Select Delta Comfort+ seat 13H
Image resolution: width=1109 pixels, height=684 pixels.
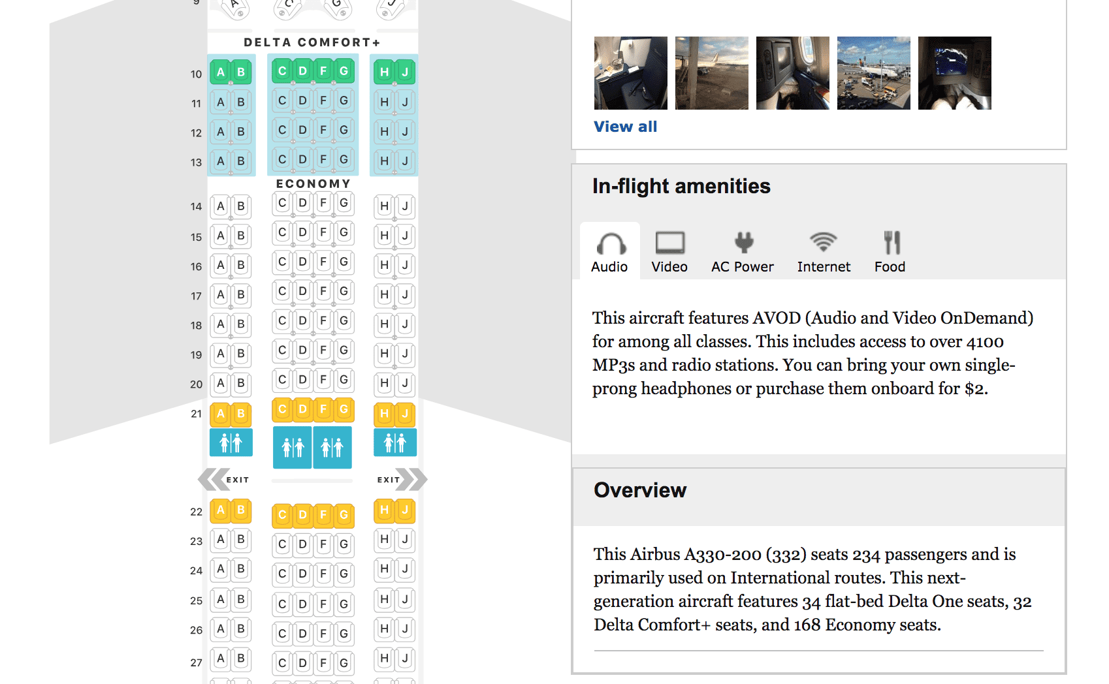(x=384, y=159)
